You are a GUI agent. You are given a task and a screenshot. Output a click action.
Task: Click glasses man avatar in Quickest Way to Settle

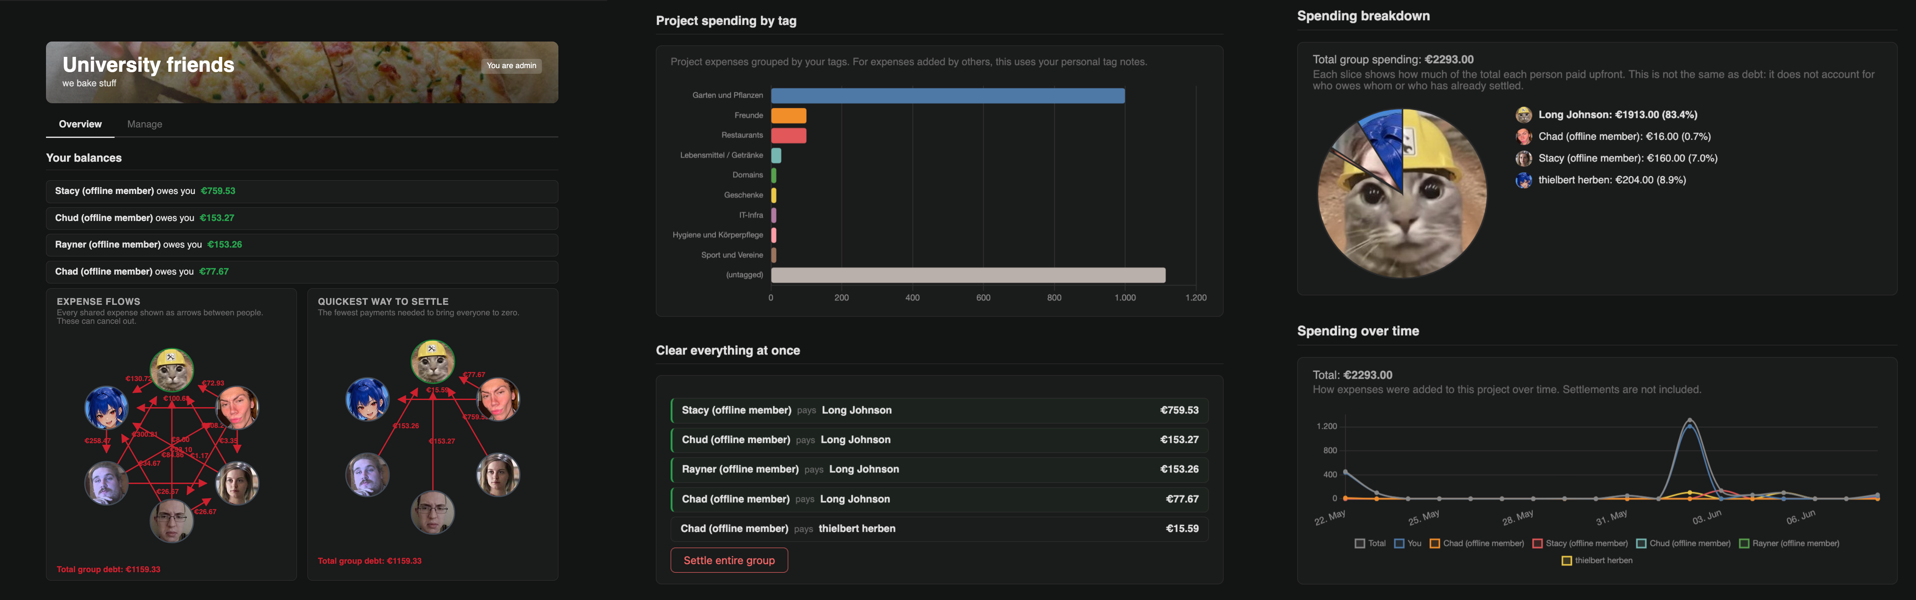pos(433,512)
